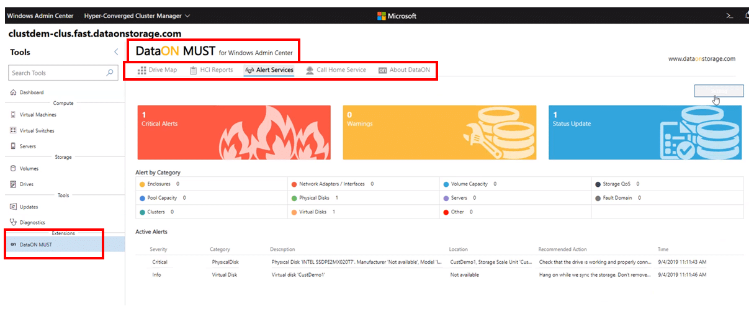This screenshot has width=754, height=319.
Task: Click the DataON 'on' sidebar icon
Action: [13, 245]
